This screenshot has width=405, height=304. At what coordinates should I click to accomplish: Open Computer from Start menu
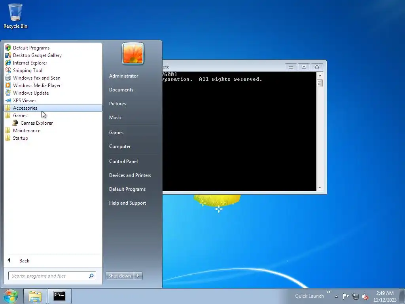click(x=120, y=146)
